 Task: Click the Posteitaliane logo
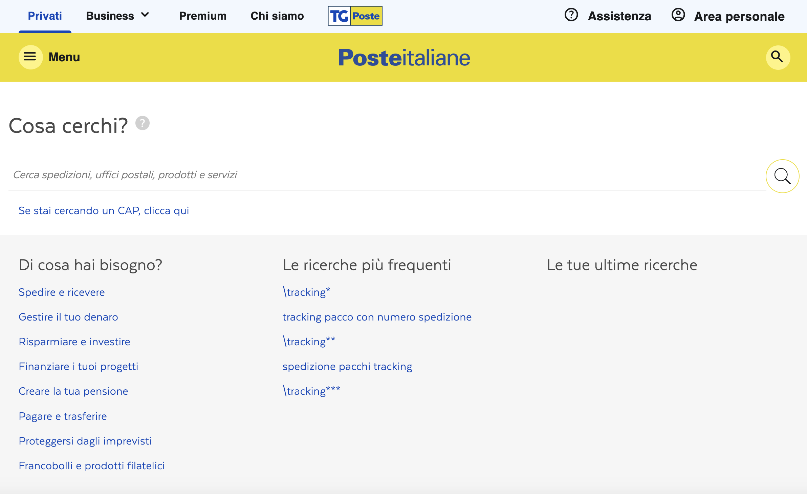click(x=404, y=58)
